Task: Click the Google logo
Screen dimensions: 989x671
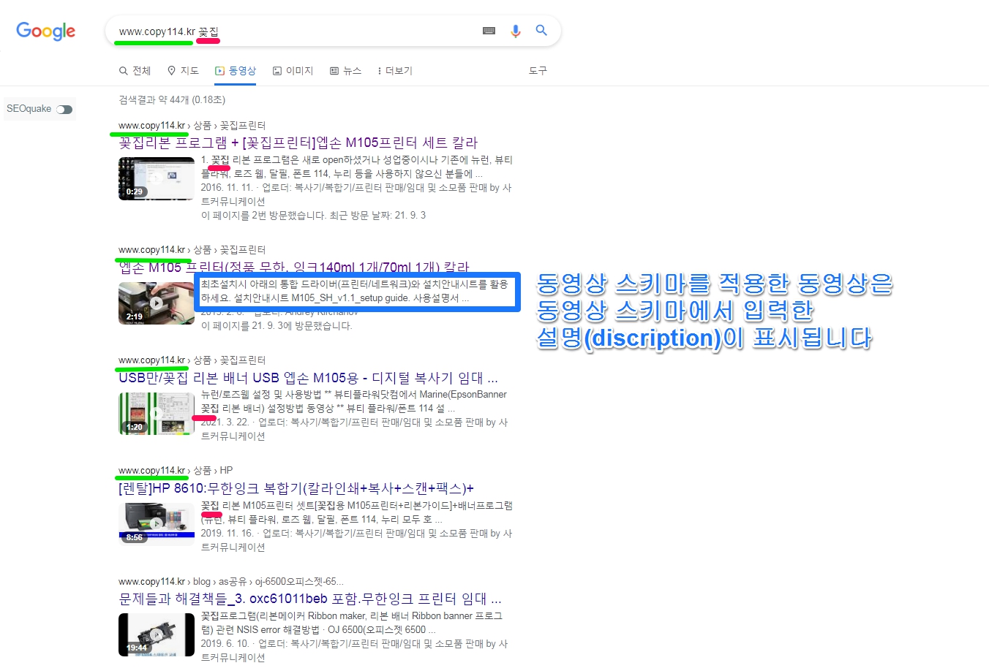Action: 45,31
